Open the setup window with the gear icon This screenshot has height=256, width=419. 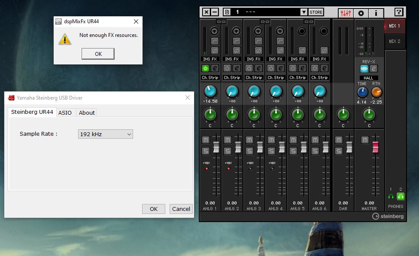click(361, 13)
